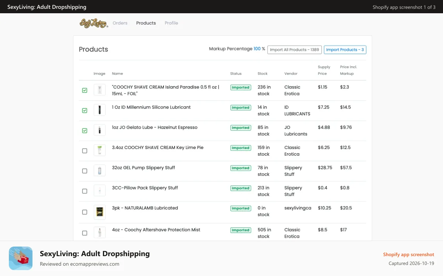The image size is (443, 276).
Task: Open thumbnail of COOCHY Key Lime Pie
Action: tap(100, 151)
